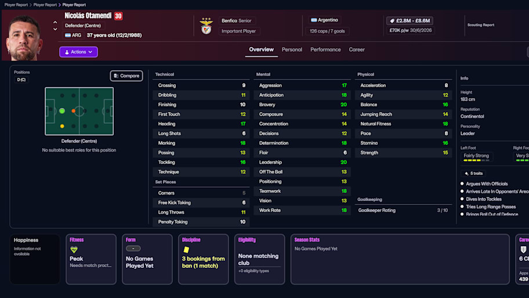Switch to the Performance tab
The image size is (529, 298).
[325, 50]
